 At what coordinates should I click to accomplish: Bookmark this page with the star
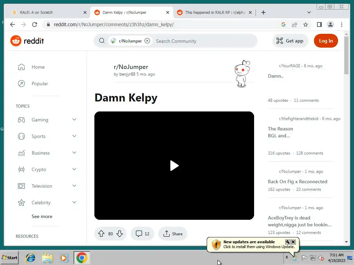(x=306, y=24)
